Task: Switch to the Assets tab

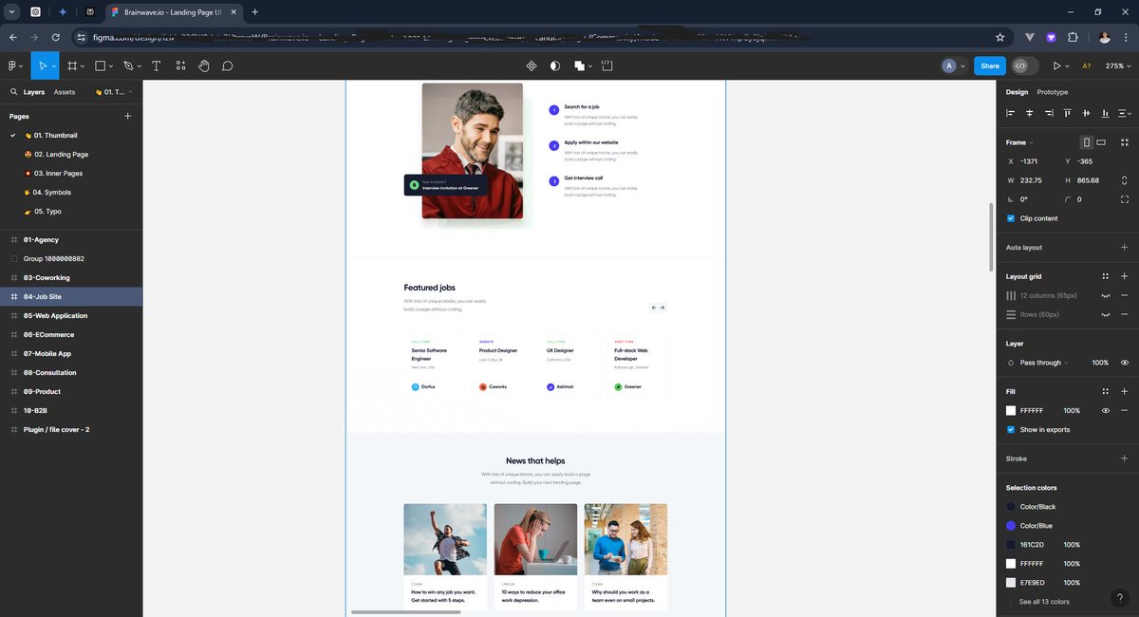Action: (x=65, y=92)
